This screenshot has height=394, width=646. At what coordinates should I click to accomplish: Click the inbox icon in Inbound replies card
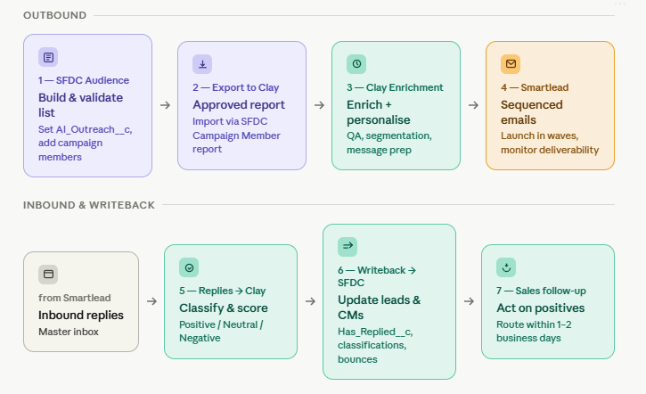point(48,275)
